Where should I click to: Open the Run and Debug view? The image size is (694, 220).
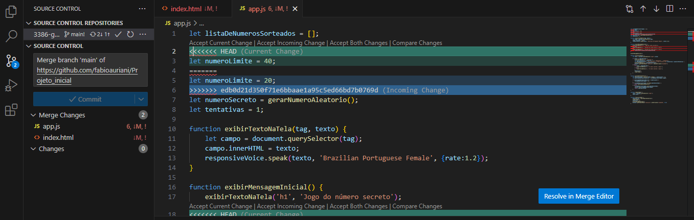[11, 85]
